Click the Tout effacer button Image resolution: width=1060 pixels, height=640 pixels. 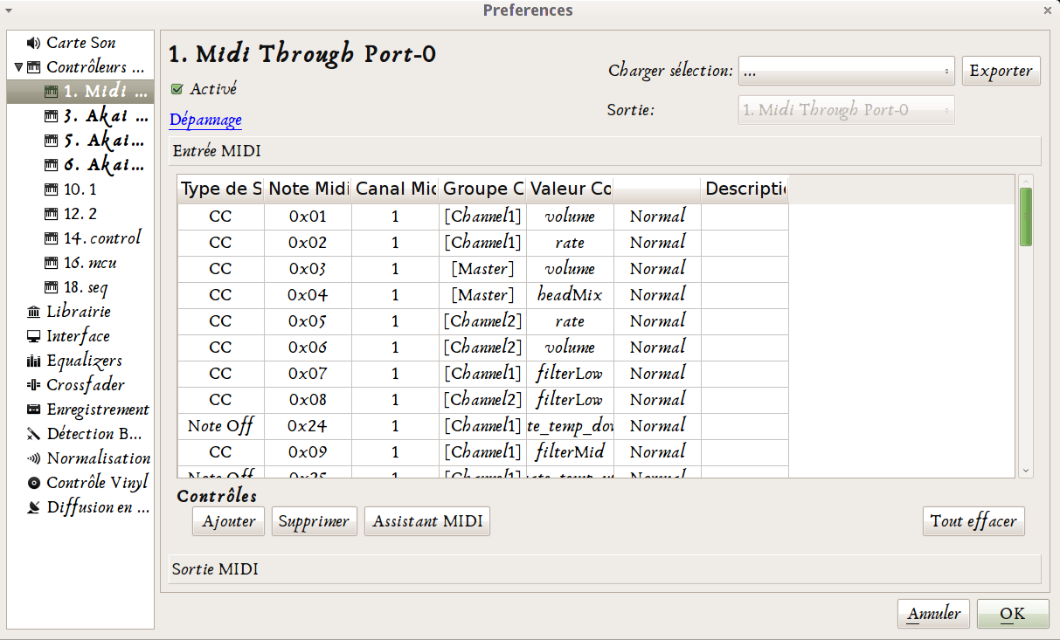[973, 521]
